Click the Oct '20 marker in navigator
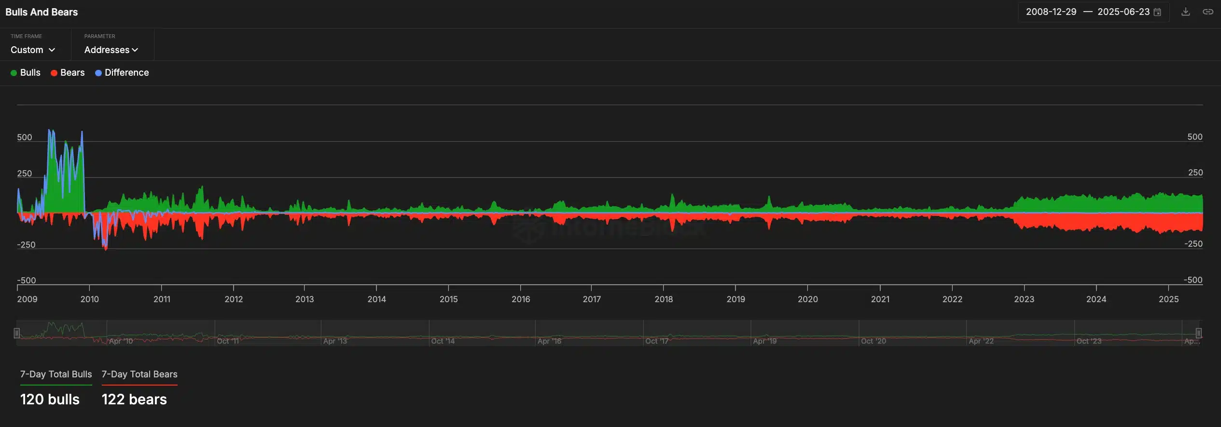Image resolution: width=1221 pixels, height=427 pixels. point(874,341)
